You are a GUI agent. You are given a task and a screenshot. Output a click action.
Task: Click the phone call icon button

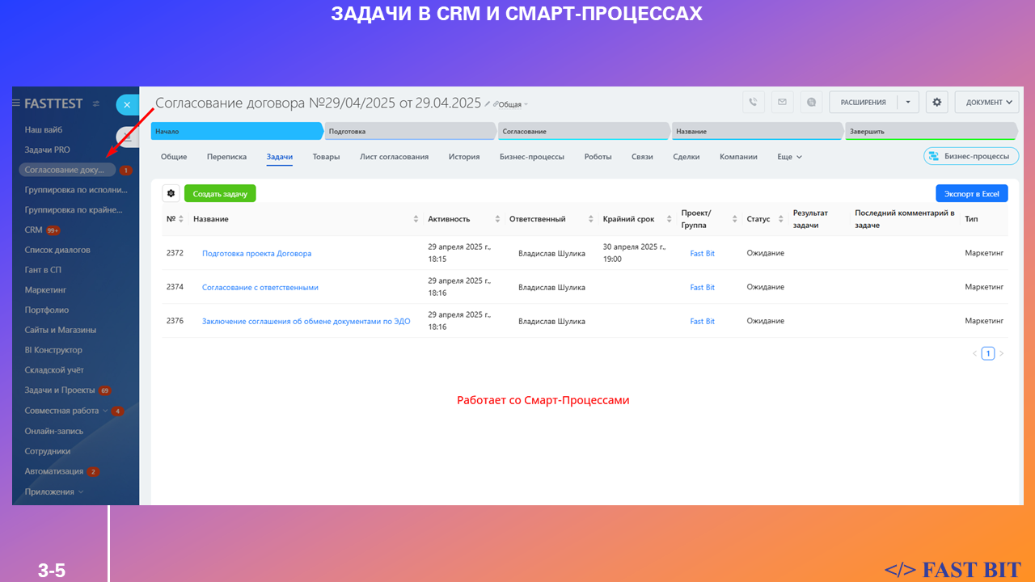[x=753, y=103]
